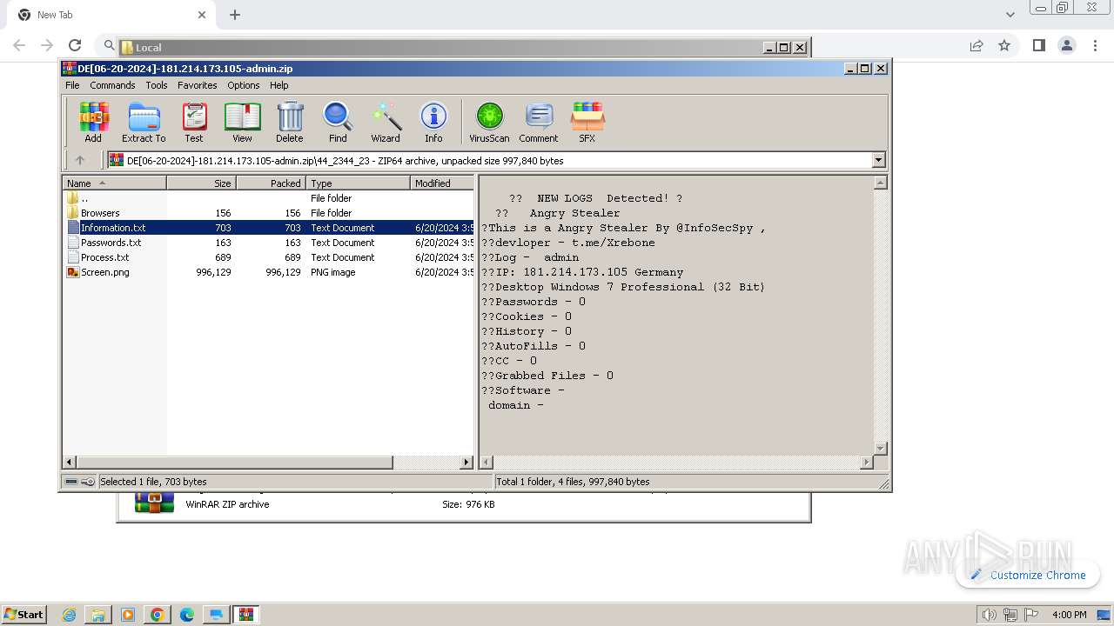Open the Favorites menu
This screenshot has width=1114, height=626.
coord(198,85)
